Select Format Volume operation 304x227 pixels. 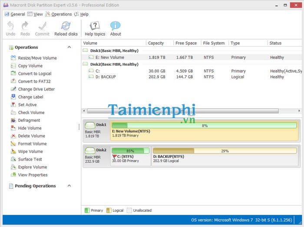pyautogui.click(x=32, y=144)
